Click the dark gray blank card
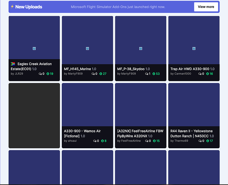The height and width of the screenshot is (185, 228). tap(34, 116)
